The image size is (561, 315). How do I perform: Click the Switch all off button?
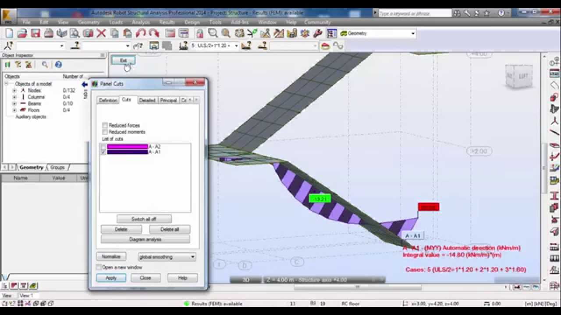(144, 219)
